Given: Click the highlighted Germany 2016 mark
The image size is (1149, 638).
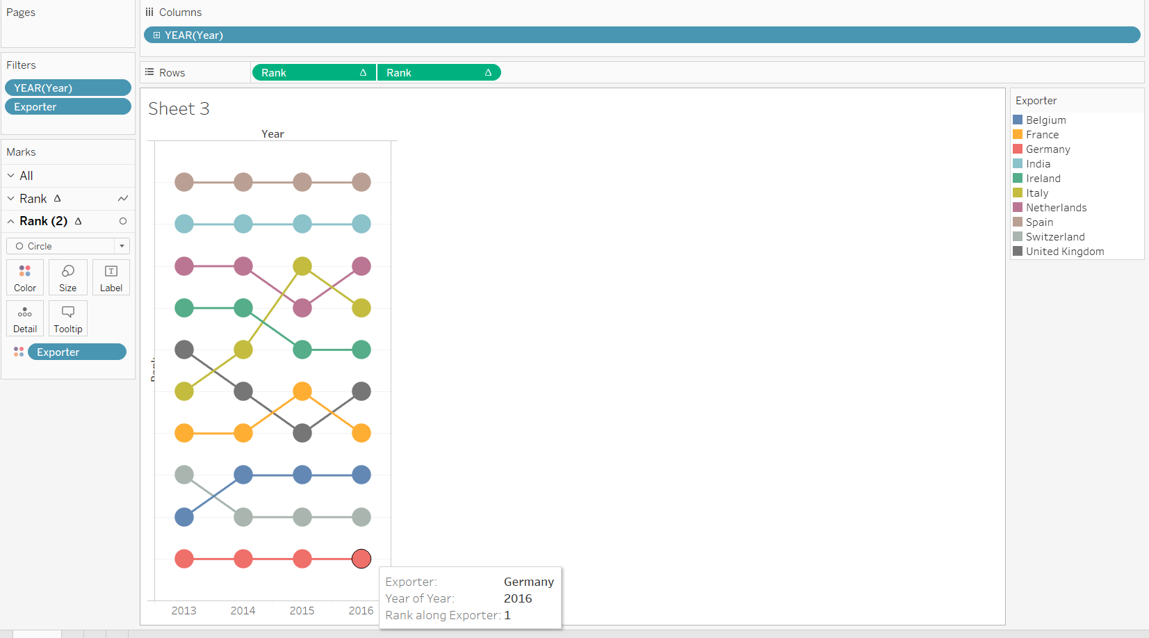Looking at the screenshot, I should coord(361,558).
